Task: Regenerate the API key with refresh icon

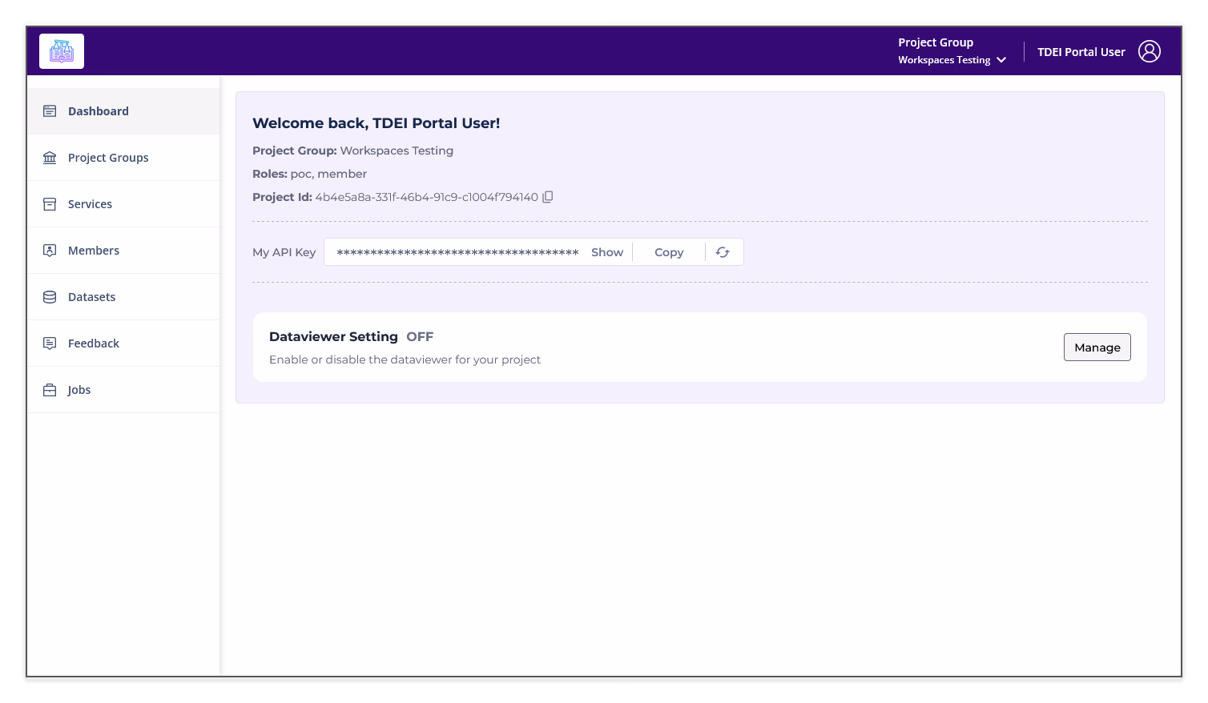Action: pos(723,252)
